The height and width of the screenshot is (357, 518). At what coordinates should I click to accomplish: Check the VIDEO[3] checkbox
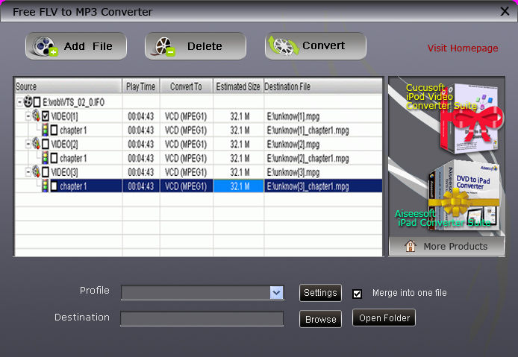[x=46, y=172]
